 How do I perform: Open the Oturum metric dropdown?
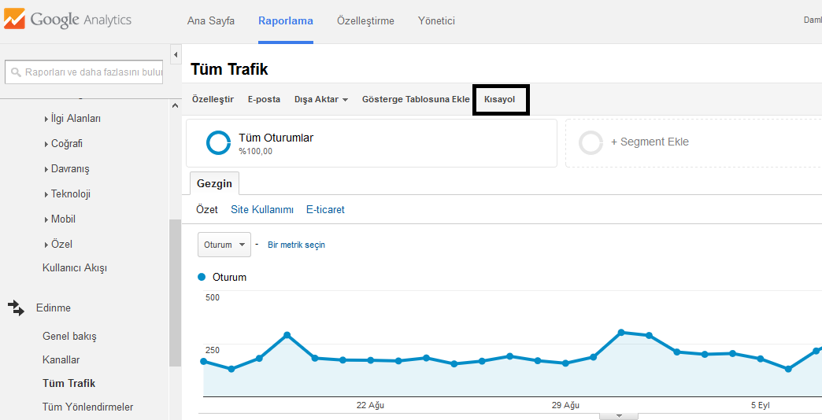coord(224,245)
